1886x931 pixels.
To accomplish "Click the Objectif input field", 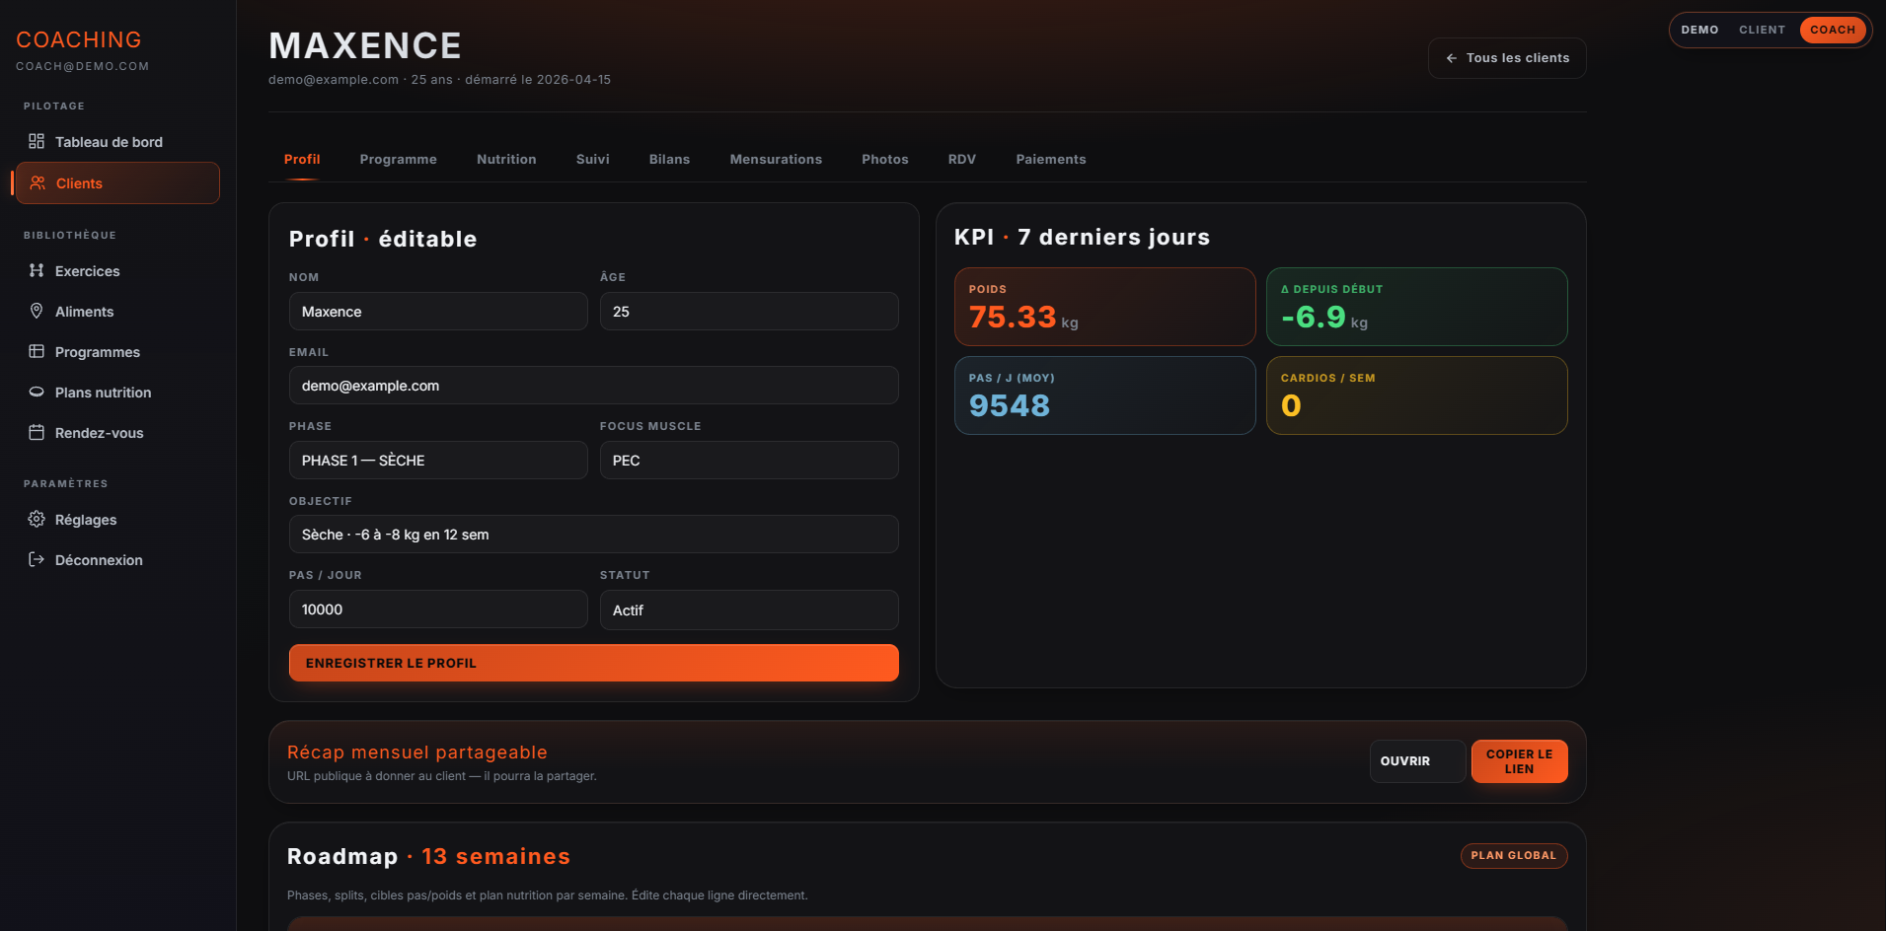I will tap(594, 535).
